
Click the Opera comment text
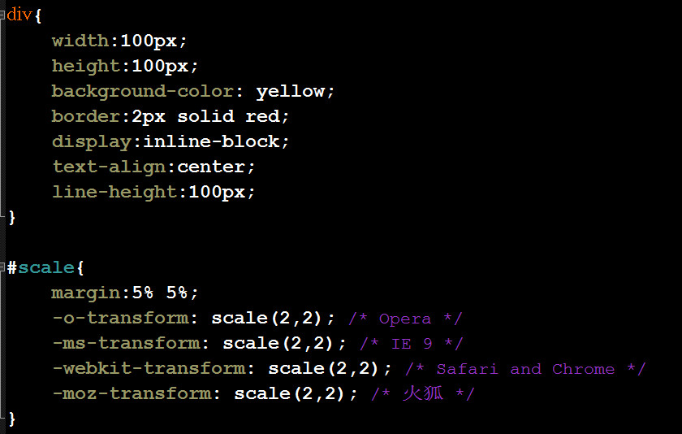tap(405, 318)
